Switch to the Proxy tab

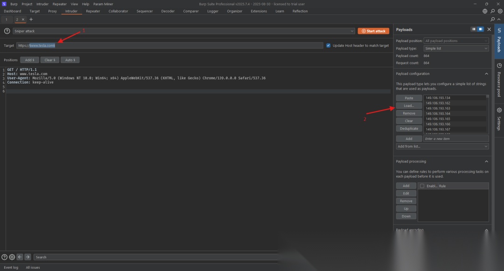[52, 11]
